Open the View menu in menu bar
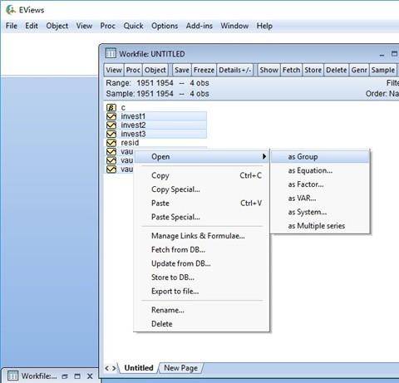The image size is (399, 383). click(84, 26)
